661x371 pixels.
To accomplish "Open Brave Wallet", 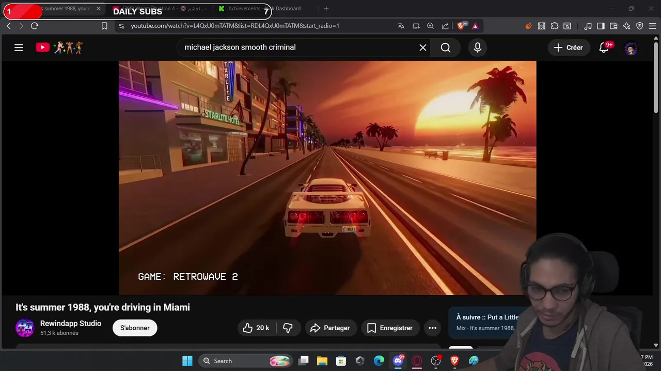I will 613,26.
